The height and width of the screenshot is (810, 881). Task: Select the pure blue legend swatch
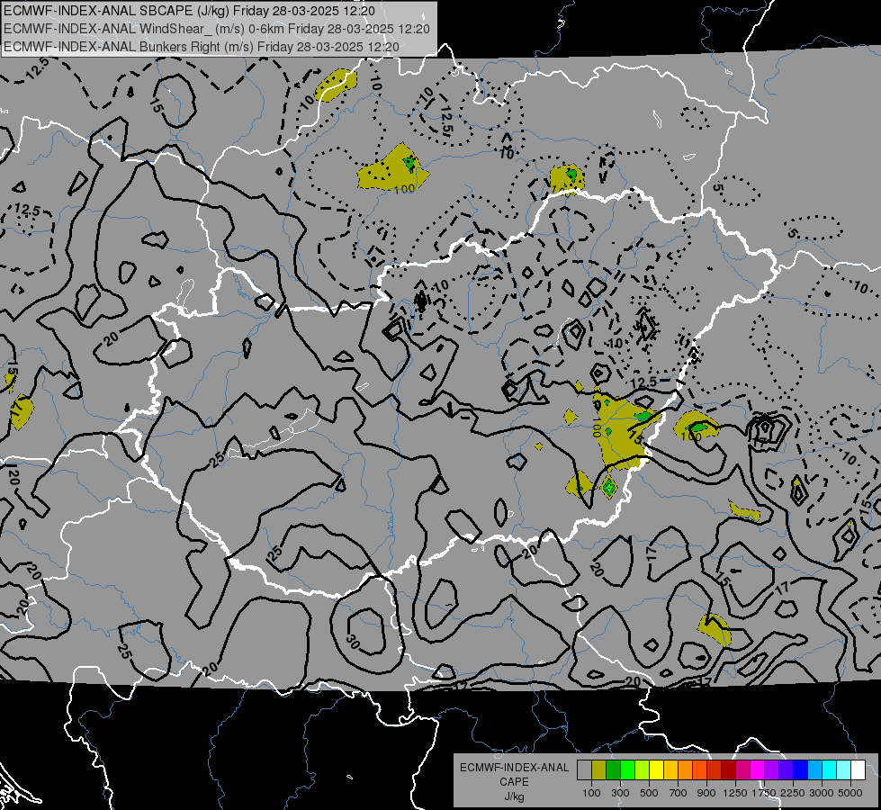pos(801,770)
